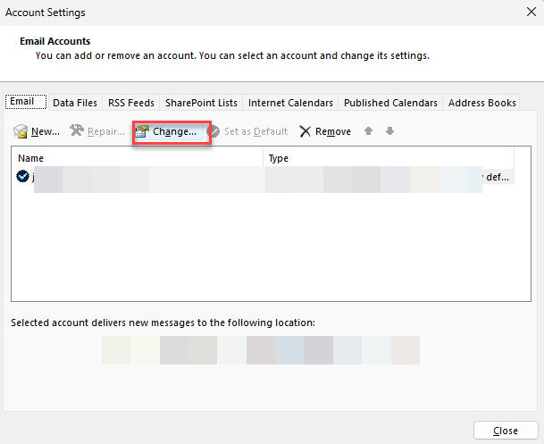Open the RSS Feeds tab
Image resolution: width=544 pixels, height=444 pixels.
click(131, 103)
